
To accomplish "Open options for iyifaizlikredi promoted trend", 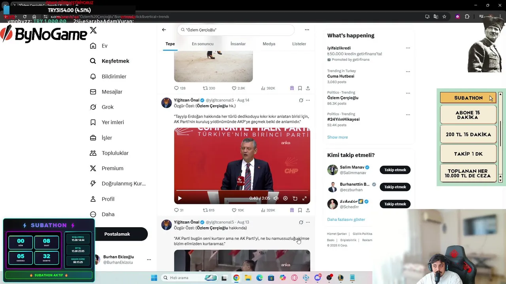I will 408,48.
